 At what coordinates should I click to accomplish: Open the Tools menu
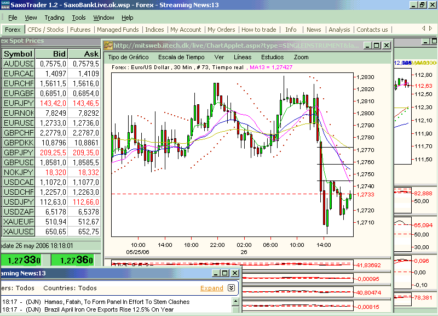pyautogui.click(x=79, y=18)
